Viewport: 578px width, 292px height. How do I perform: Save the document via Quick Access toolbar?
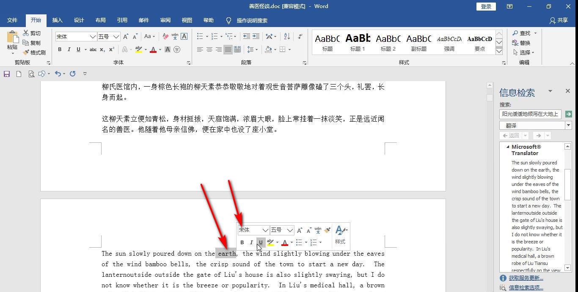coord(6,74)
